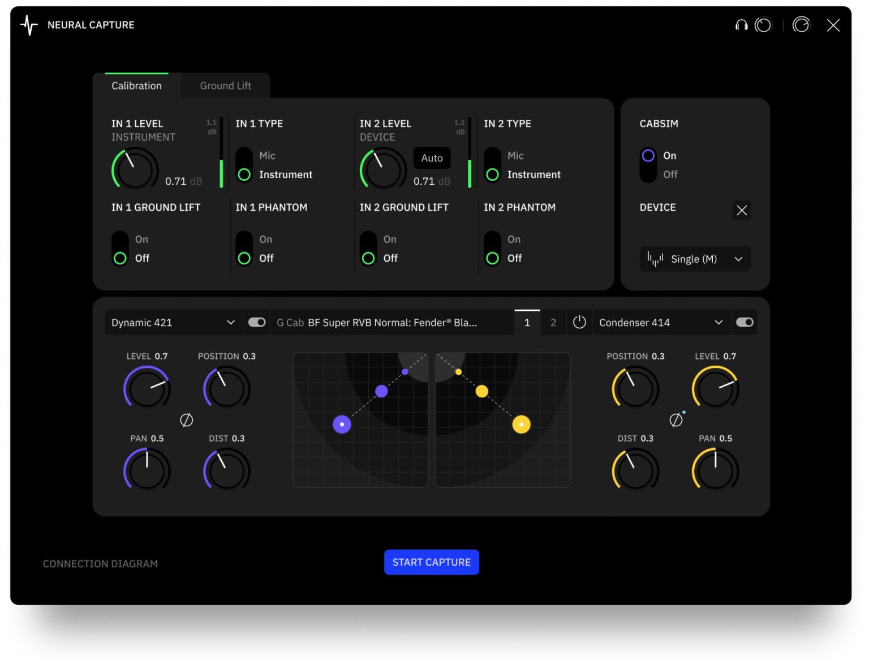Click the cab power button next to mic slots
This screenshot has height=668, width=869.
579,322
